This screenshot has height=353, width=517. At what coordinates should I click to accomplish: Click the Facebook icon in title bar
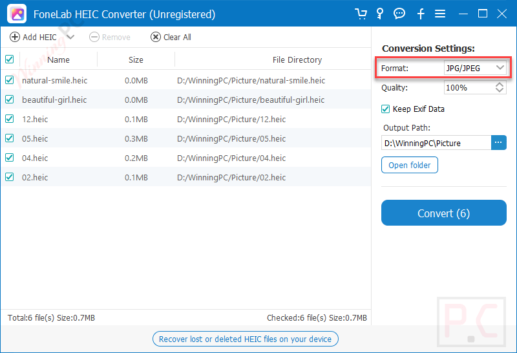[421, 14]
